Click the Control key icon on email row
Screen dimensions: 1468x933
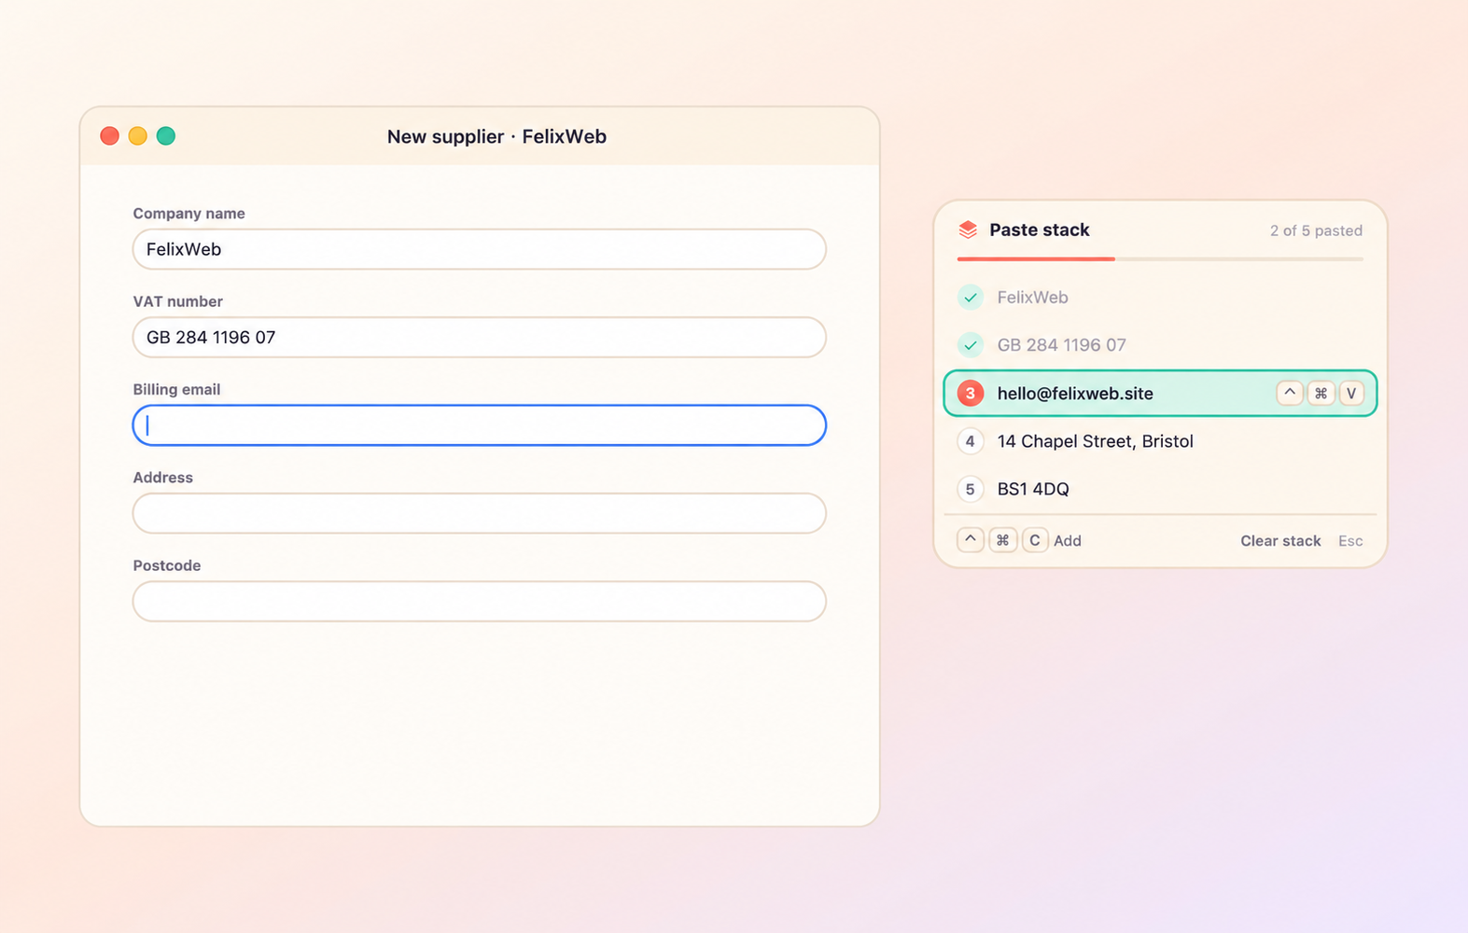(1290, 394)
